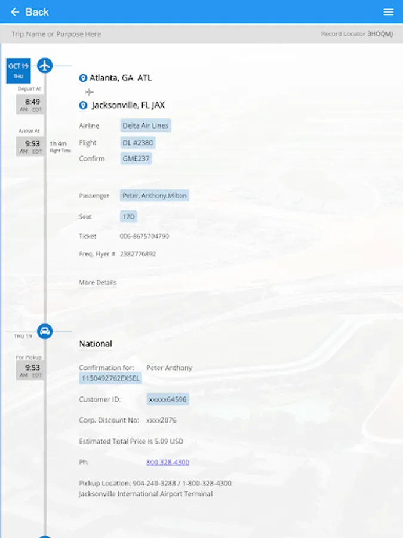Image resolution: width=403 pixels, height=538 pixels.
Task: Tap Estimated Total Price 5.09 USD
Action: pos(131,441)
